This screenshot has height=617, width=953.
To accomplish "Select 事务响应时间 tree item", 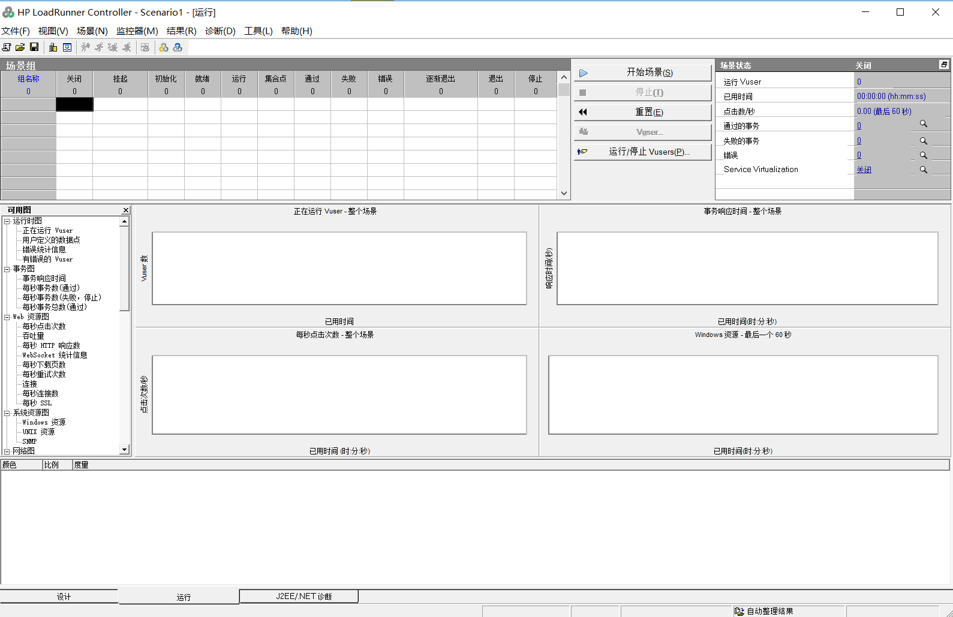I will 44,279.
